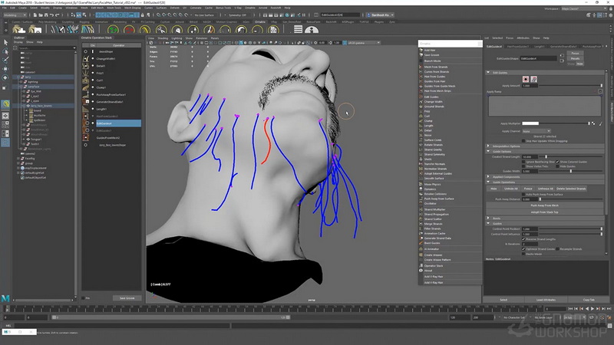
Task: Click the Outliner search field
Action: (47, 48)
